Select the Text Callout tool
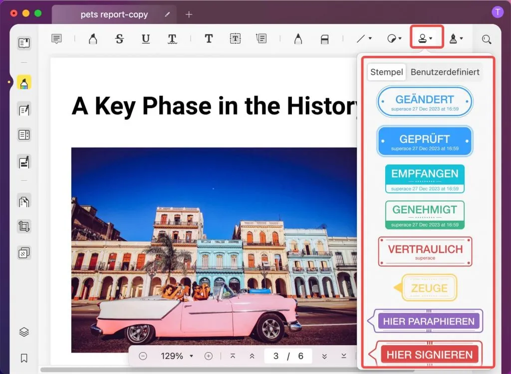Image resolution: width=511 pixels, height=374 pixels. click(x=261, y=39)
